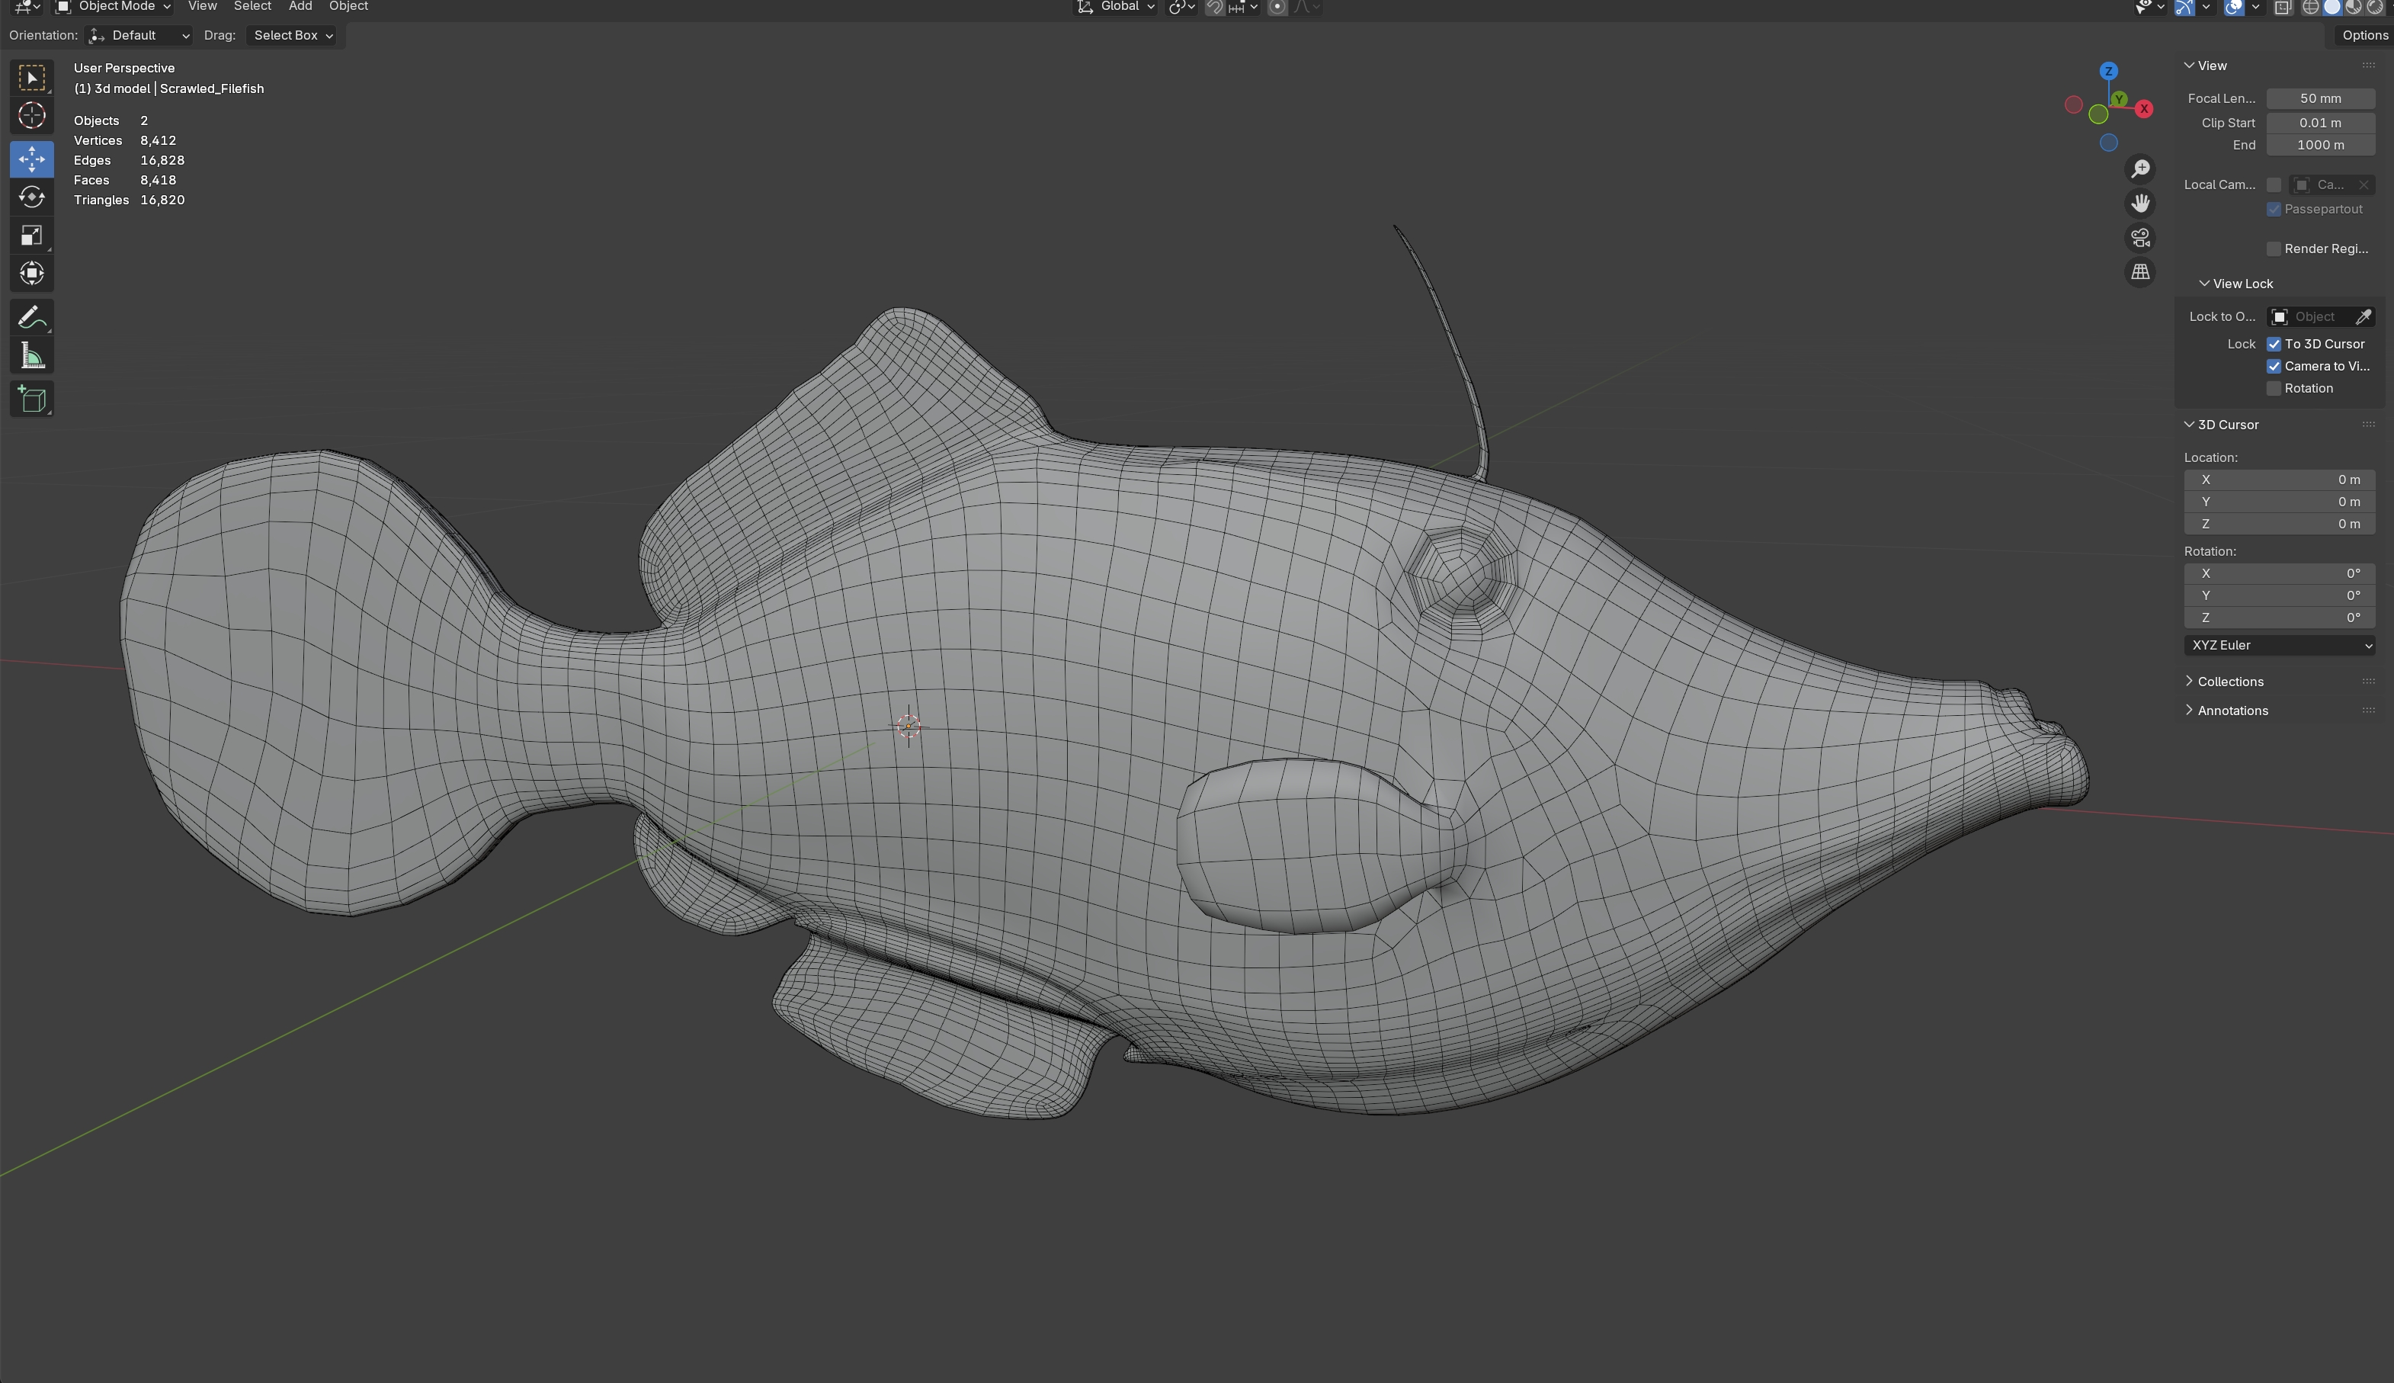This screenshot has height=1383, width=2394.
Task: Expand the Collections panel
Action: coord(2229,681)
